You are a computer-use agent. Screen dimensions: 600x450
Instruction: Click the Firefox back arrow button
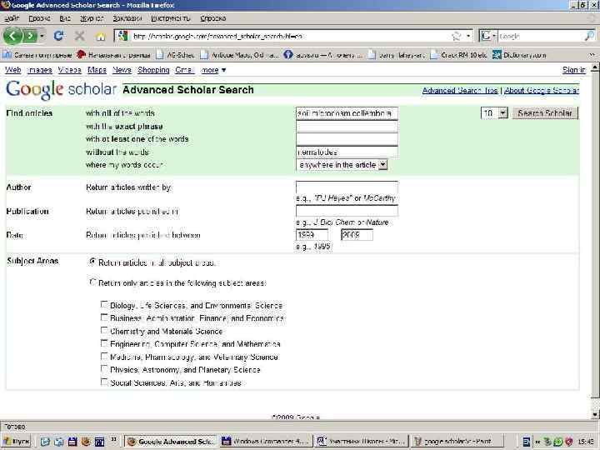click(13, 37)
